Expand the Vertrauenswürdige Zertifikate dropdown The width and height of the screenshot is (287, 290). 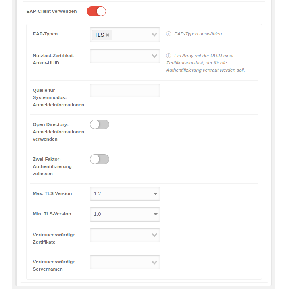click(125, 235)
